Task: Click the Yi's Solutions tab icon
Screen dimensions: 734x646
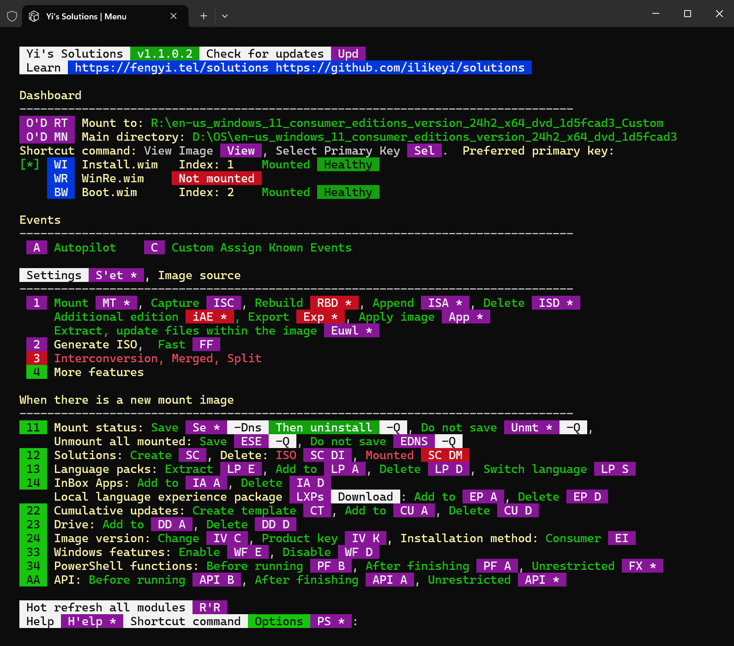Action: click(x=34, y=16)
